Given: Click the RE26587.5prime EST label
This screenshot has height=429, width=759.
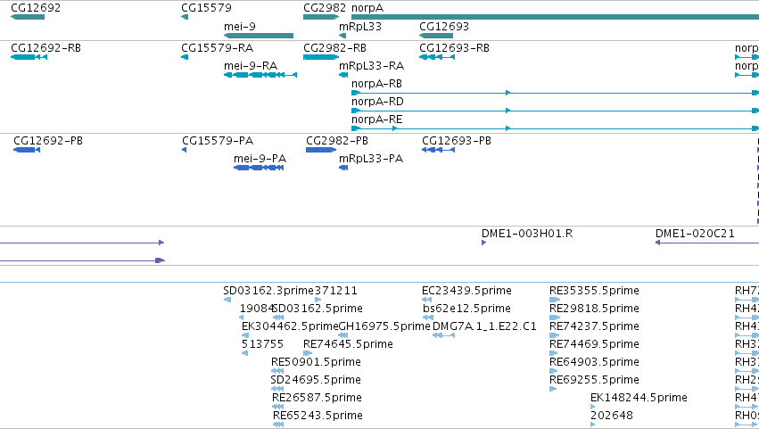Looking at the screenshot, I should [317, 398].
